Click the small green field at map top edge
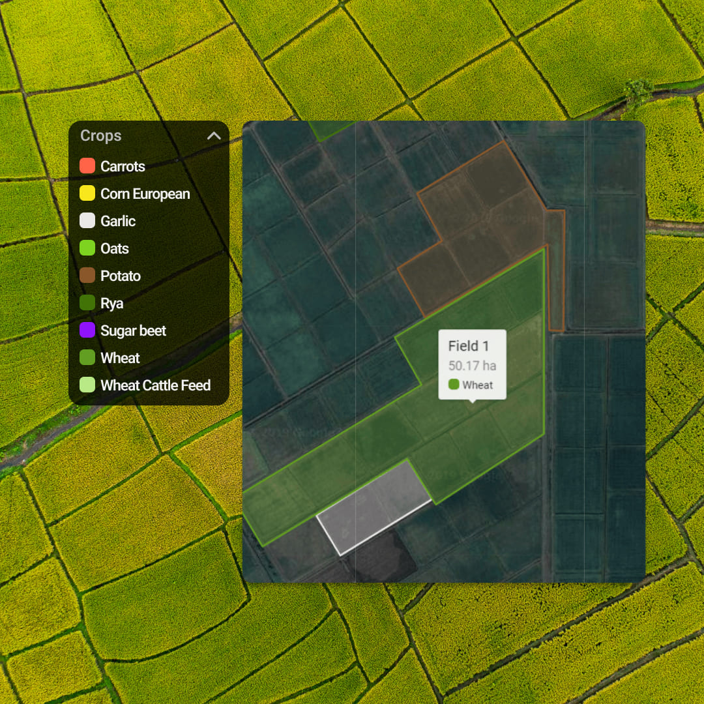Viewport: 704px width, 704px height. pos(329,129)
